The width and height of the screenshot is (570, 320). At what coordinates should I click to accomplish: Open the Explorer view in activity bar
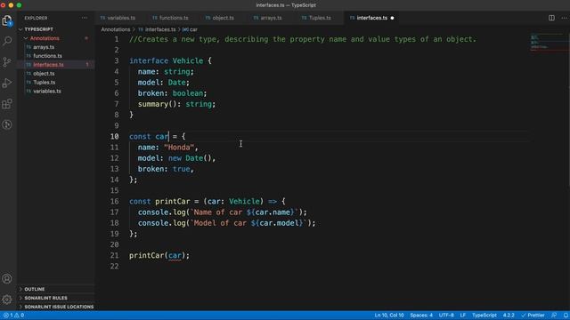click(7, 20)
